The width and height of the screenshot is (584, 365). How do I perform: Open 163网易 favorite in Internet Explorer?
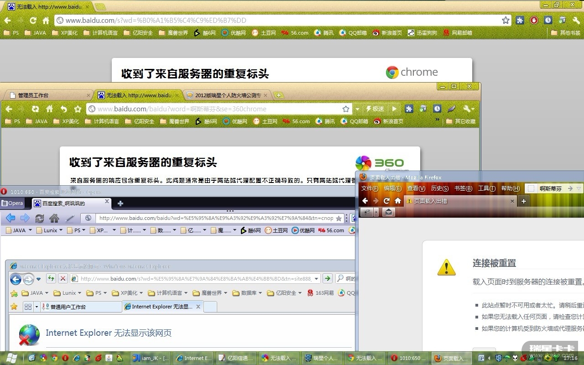point(320,293)
